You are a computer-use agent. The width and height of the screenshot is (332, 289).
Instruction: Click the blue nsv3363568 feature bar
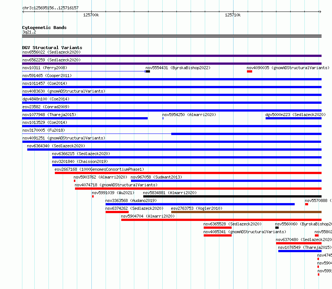point(200,204)
